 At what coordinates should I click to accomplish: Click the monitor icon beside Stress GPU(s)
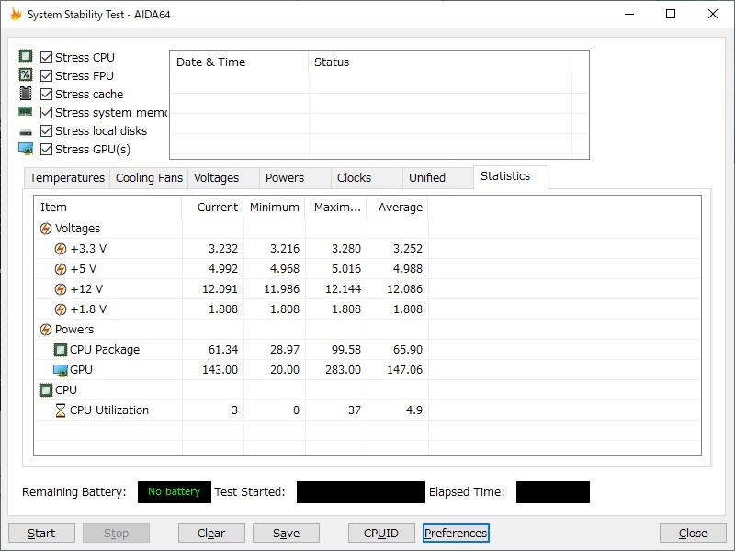[x=26, y=149]
